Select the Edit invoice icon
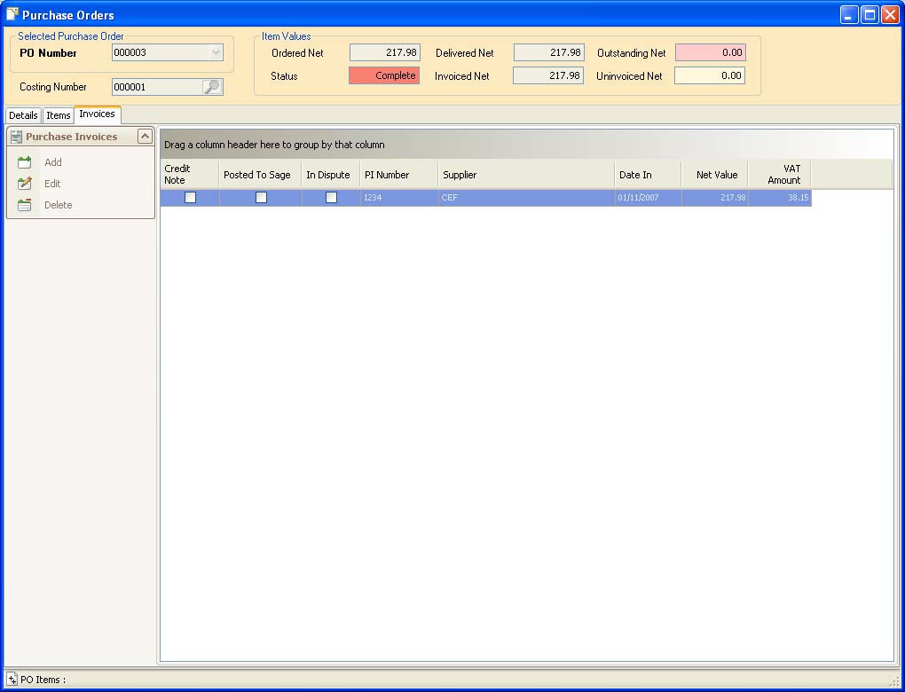 coord(24,184)
